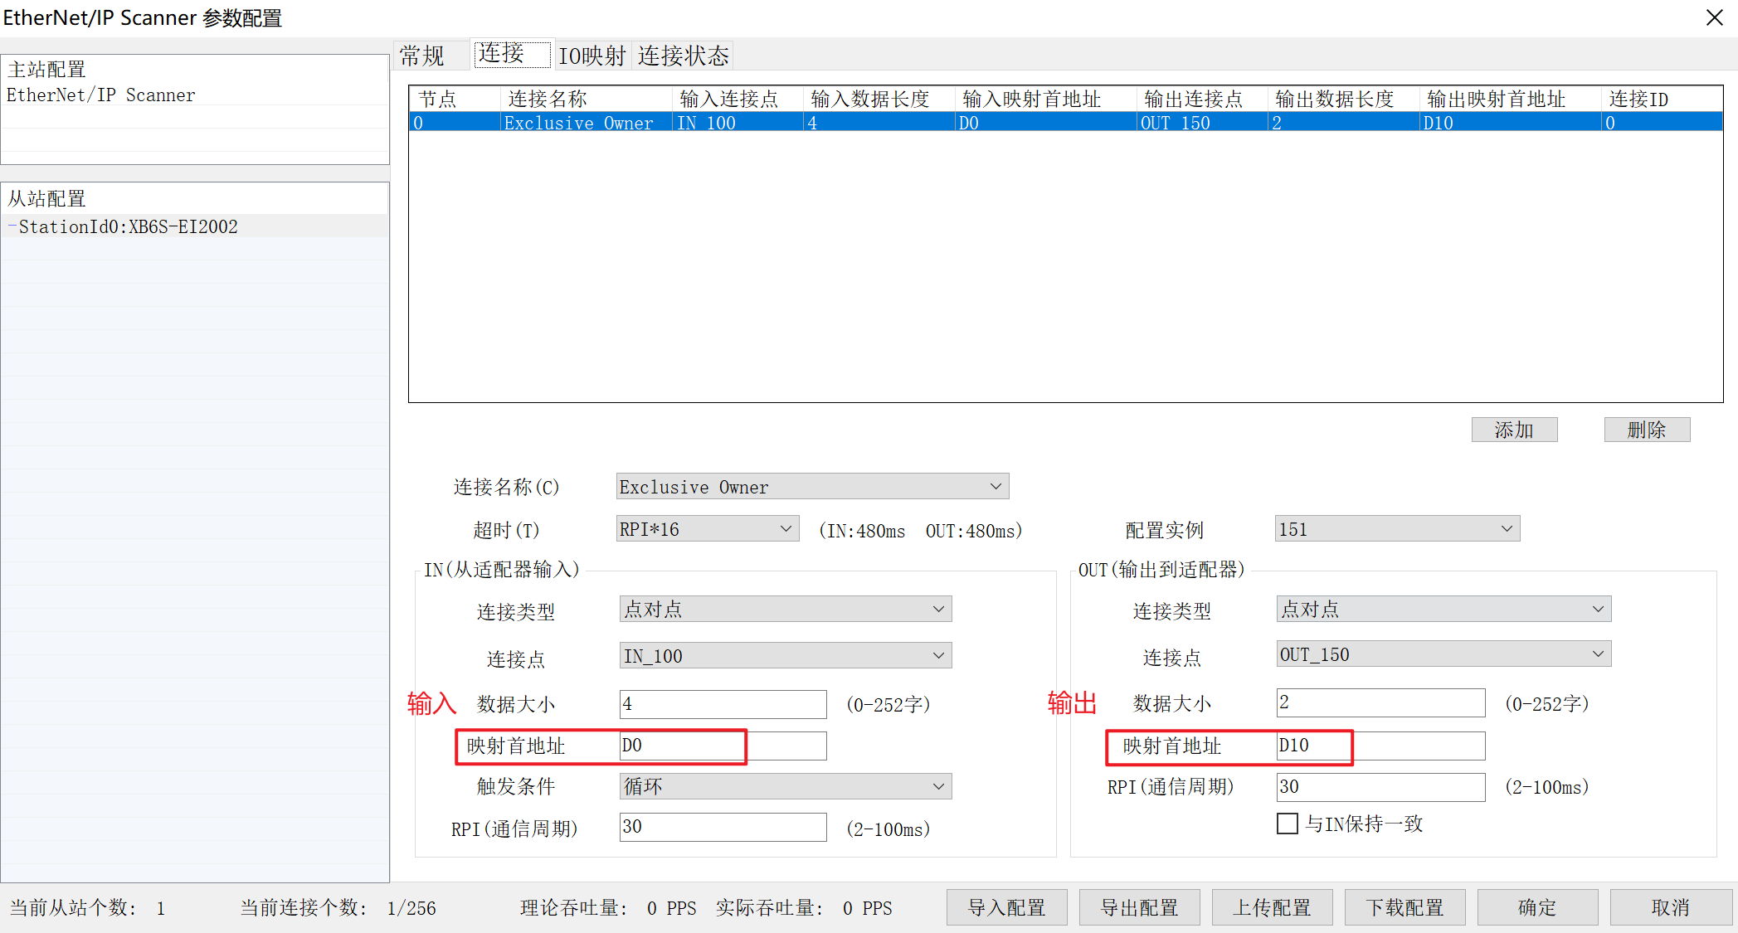Click the 连接ID column header
The width and height of the screenshot is (1738, 933).
1661,100
